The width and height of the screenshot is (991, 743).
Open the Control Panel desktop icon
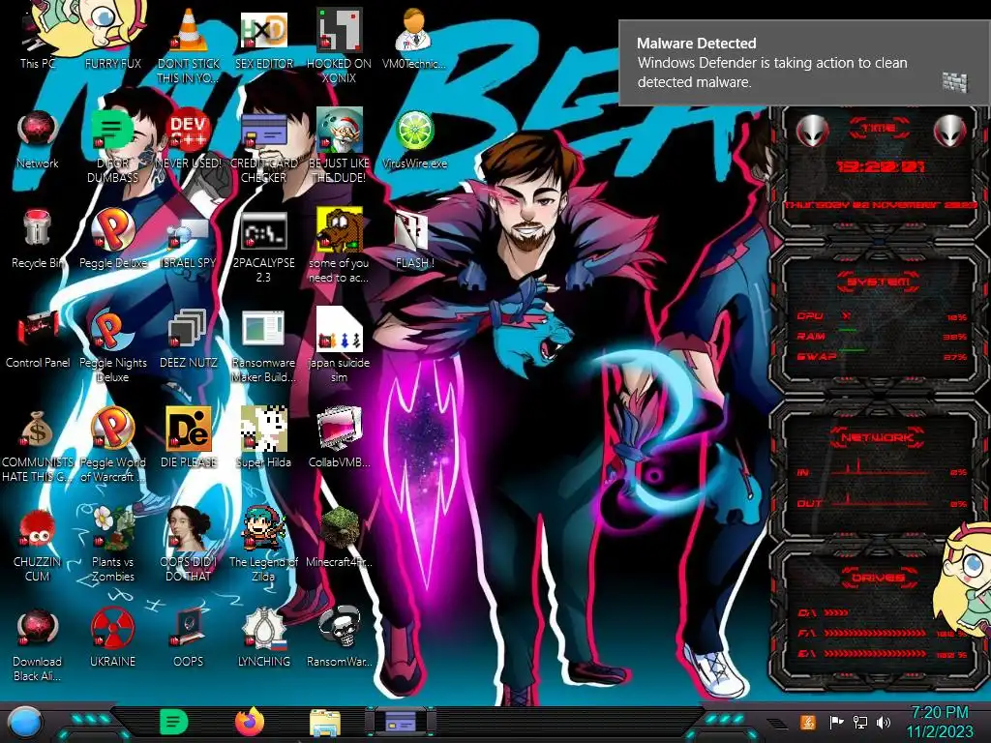(x=38, y=339)
